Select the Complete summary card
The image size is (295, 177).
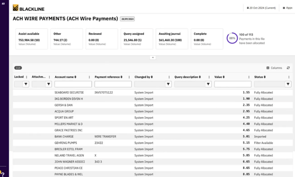[207, 39]
